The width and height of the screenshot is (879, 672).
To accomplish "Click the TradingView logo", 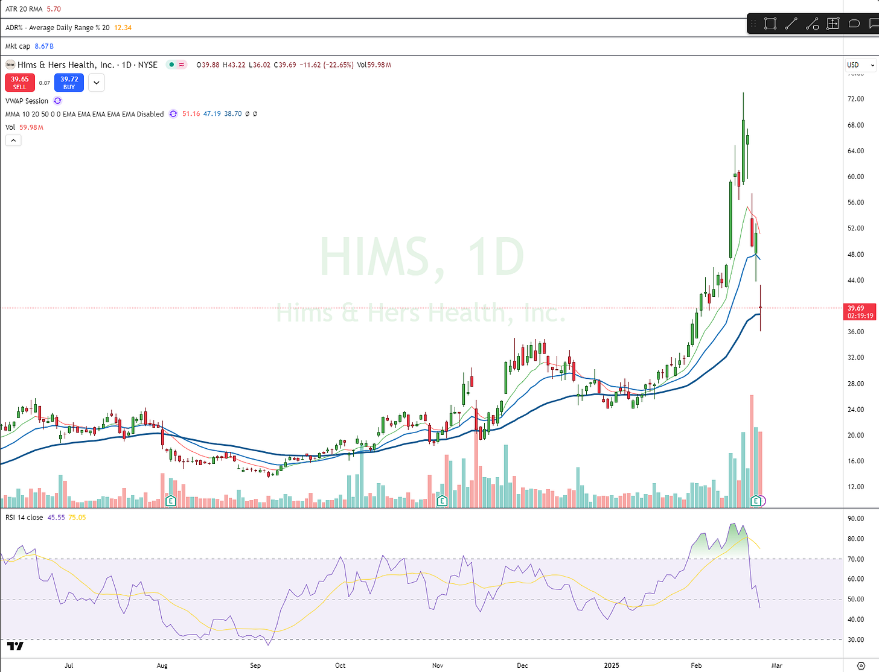I will coord(16,646).
